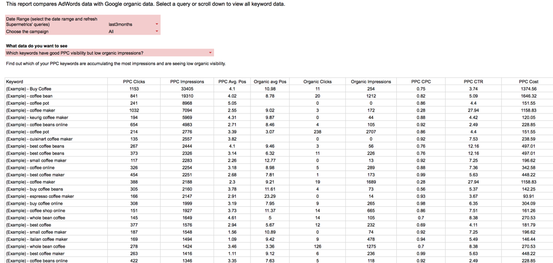Select the PPC CTR column header
Image resolution: width=553 pixels, height=263 pixels.
tap(474, 82)
